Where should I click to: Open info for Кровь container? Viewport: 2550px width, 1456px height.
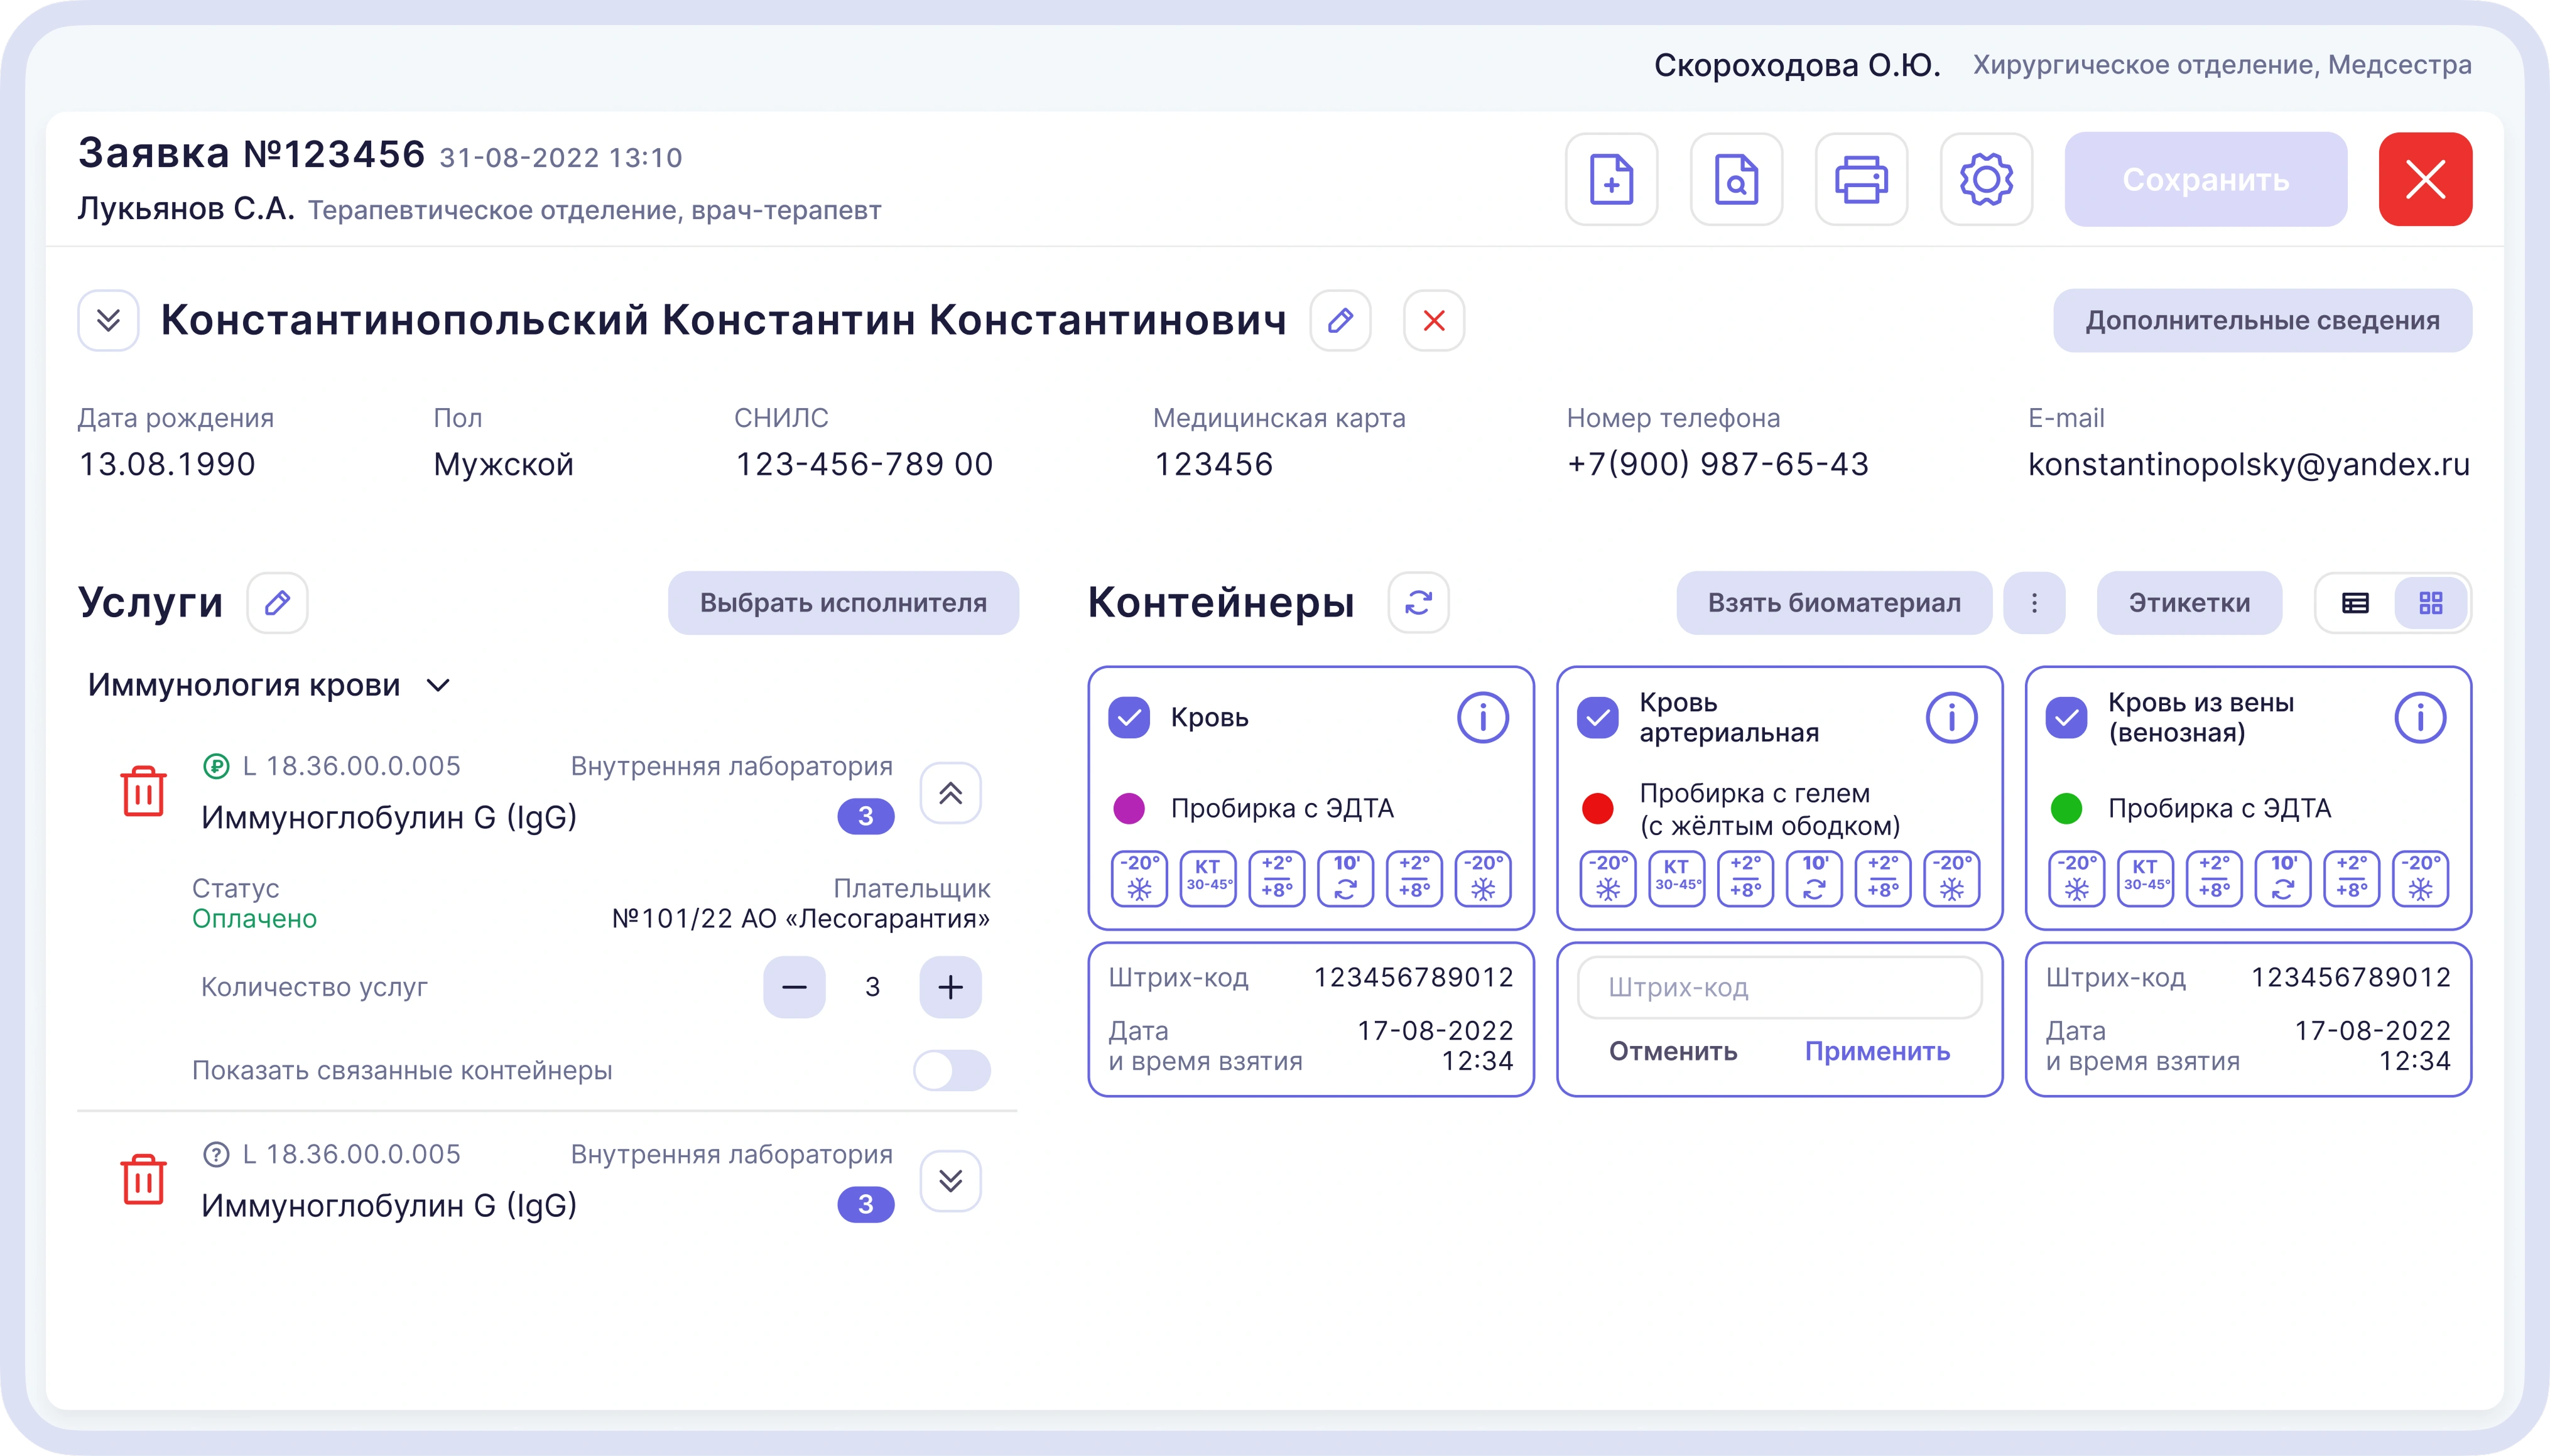(1483, 718)
